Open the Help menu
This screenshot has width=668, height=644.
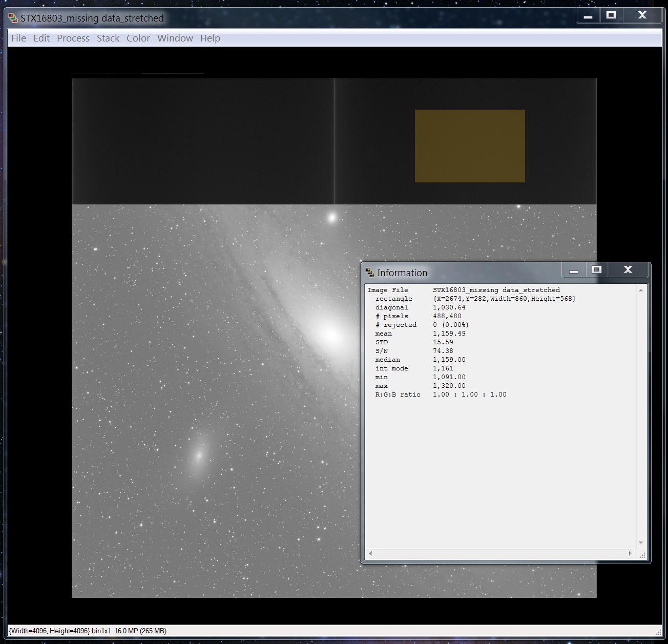pos(210,38)
